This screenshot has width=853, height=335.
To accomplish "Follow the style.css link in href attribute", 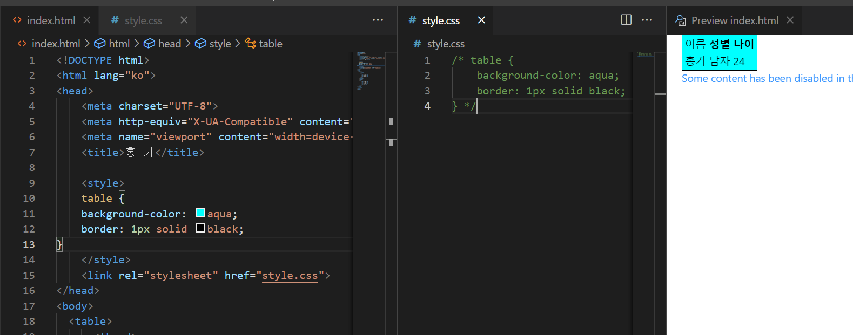I will (x=290, y=275).
